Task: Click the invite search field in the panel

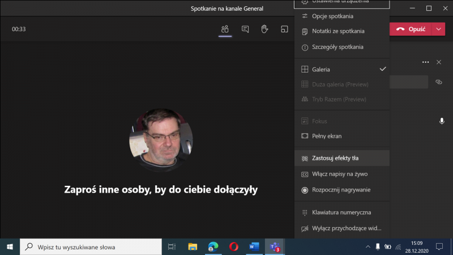Action: pyautogui.click(x=408, y=82)
